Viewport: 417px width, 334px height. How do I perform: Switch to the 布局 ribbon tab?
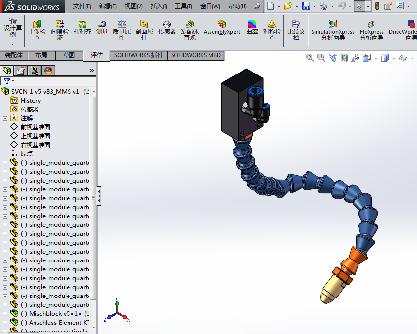pyautogui.click(x=41, y=55)
